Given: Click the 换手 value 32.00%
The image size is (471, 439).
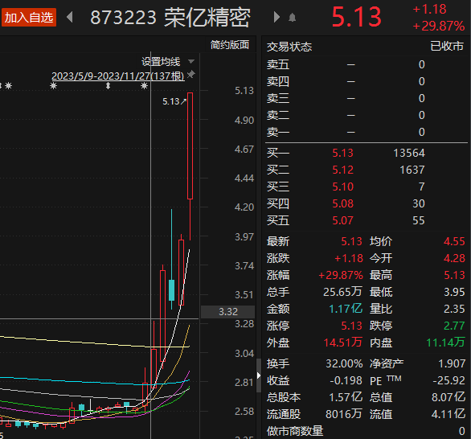Looking at the screenshot, I should pos(344,363).
